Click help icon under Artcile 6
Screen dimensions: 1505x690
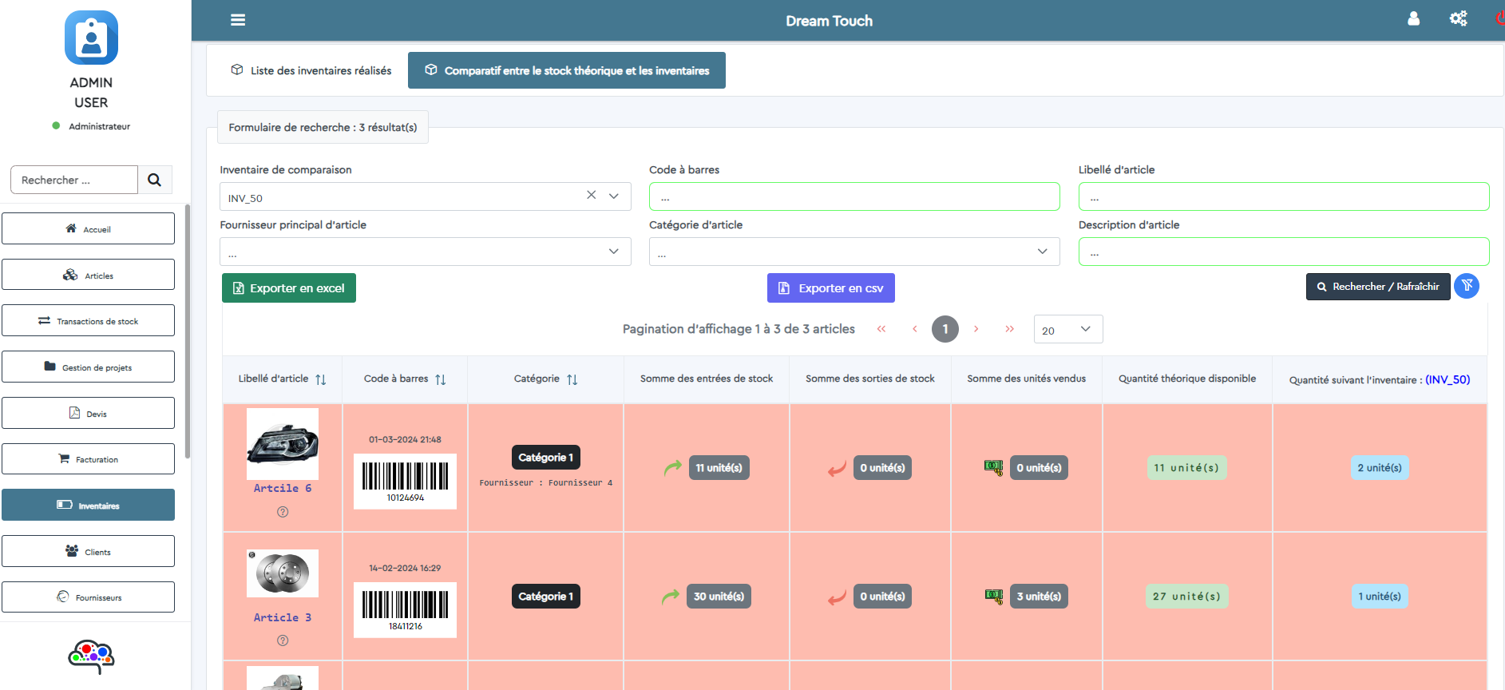pos(283,512)
